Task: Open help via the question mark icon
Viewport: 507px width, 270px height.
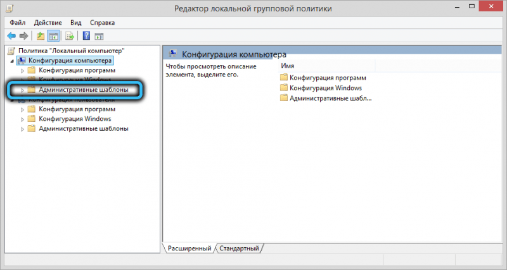Action: pos(86,35)
